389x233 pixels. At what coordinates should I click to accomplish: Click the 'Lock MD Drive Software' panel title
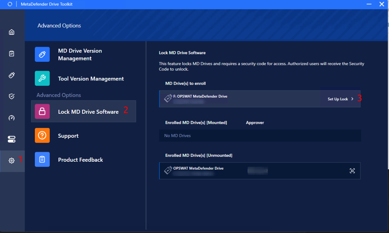(182, 53)
